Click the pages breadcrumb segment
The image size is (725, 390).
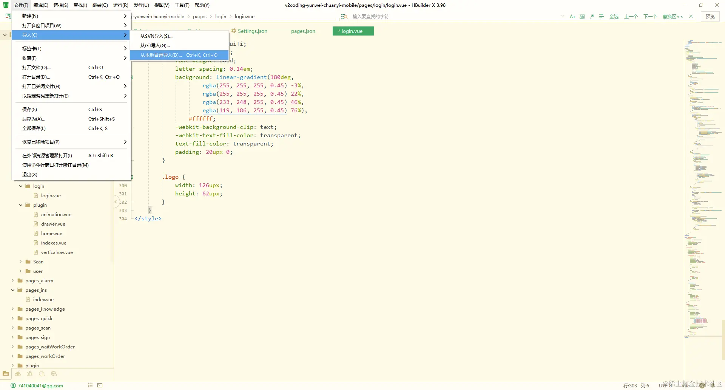(200, 17)
